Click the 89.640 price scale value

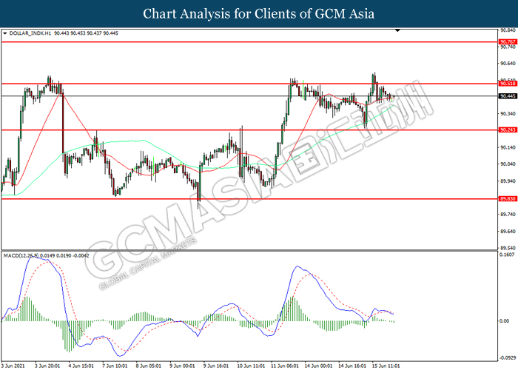pyautogui.click(x=508, y=232)
